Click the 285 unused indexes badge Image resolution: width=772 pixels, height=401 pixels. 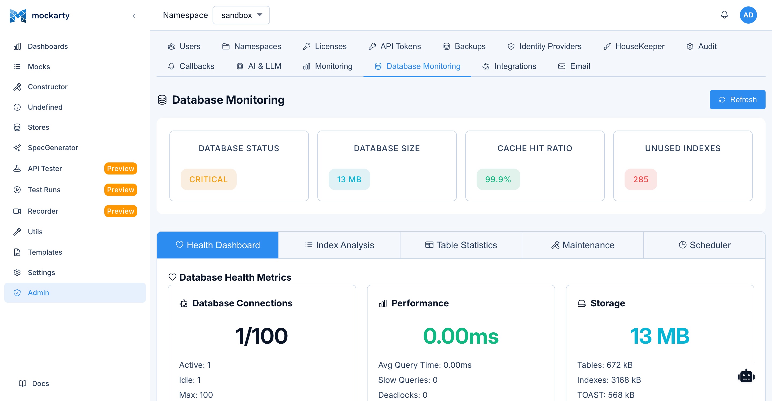640,179
